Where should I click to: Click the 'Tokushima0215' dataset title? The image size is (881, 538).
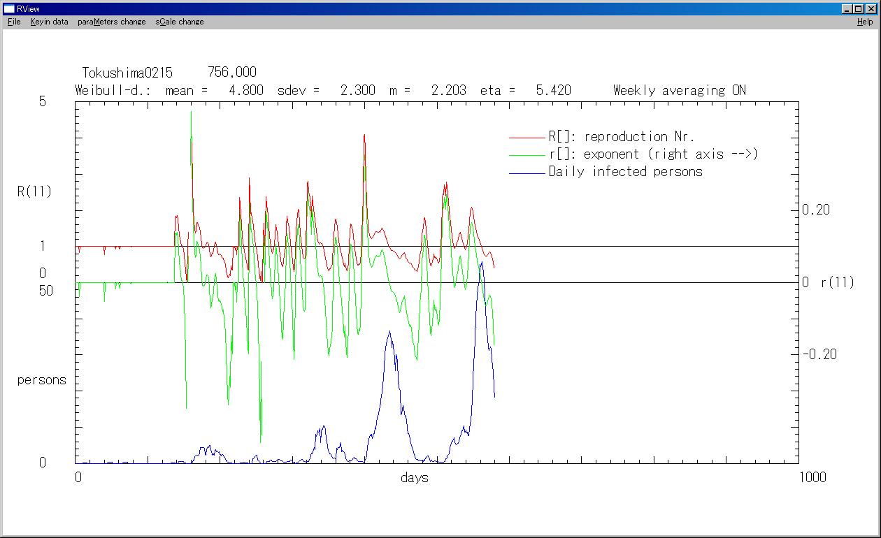coord(127,73)
